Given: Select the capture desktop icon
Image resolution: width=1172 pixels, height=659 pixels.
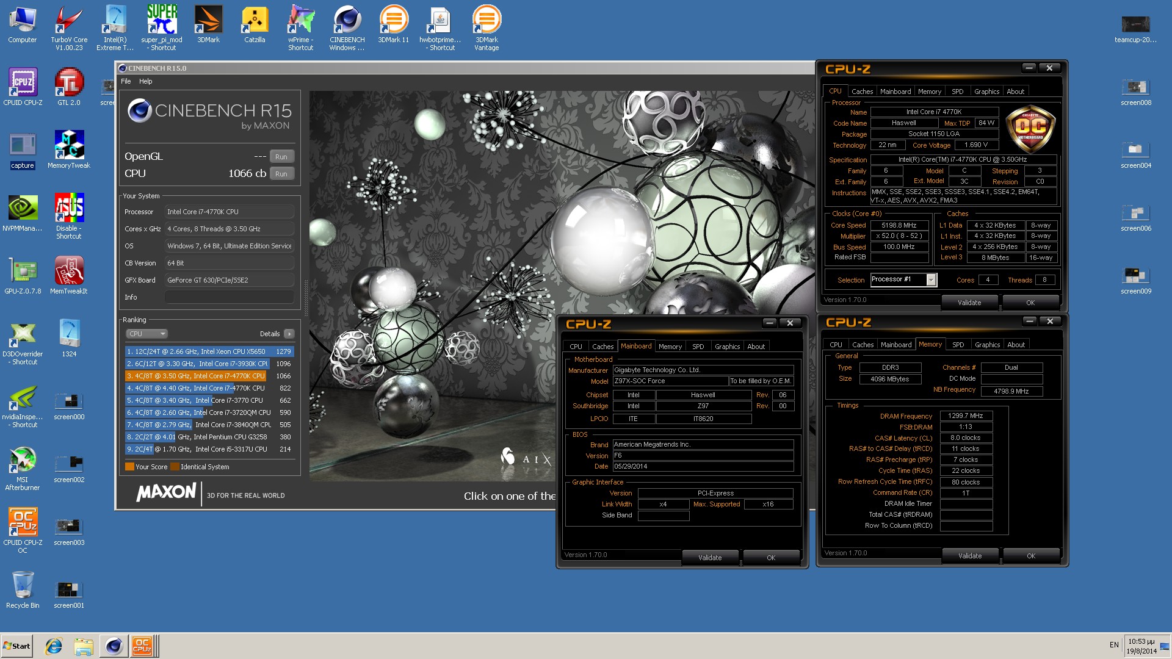Looking at the screenshot, I should 23,151.
